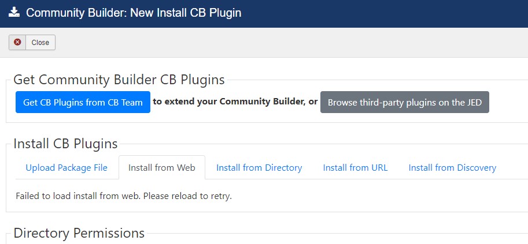528x244 pixels.
Task: Click the red X icon beside Close
Action: click(17, 42)
